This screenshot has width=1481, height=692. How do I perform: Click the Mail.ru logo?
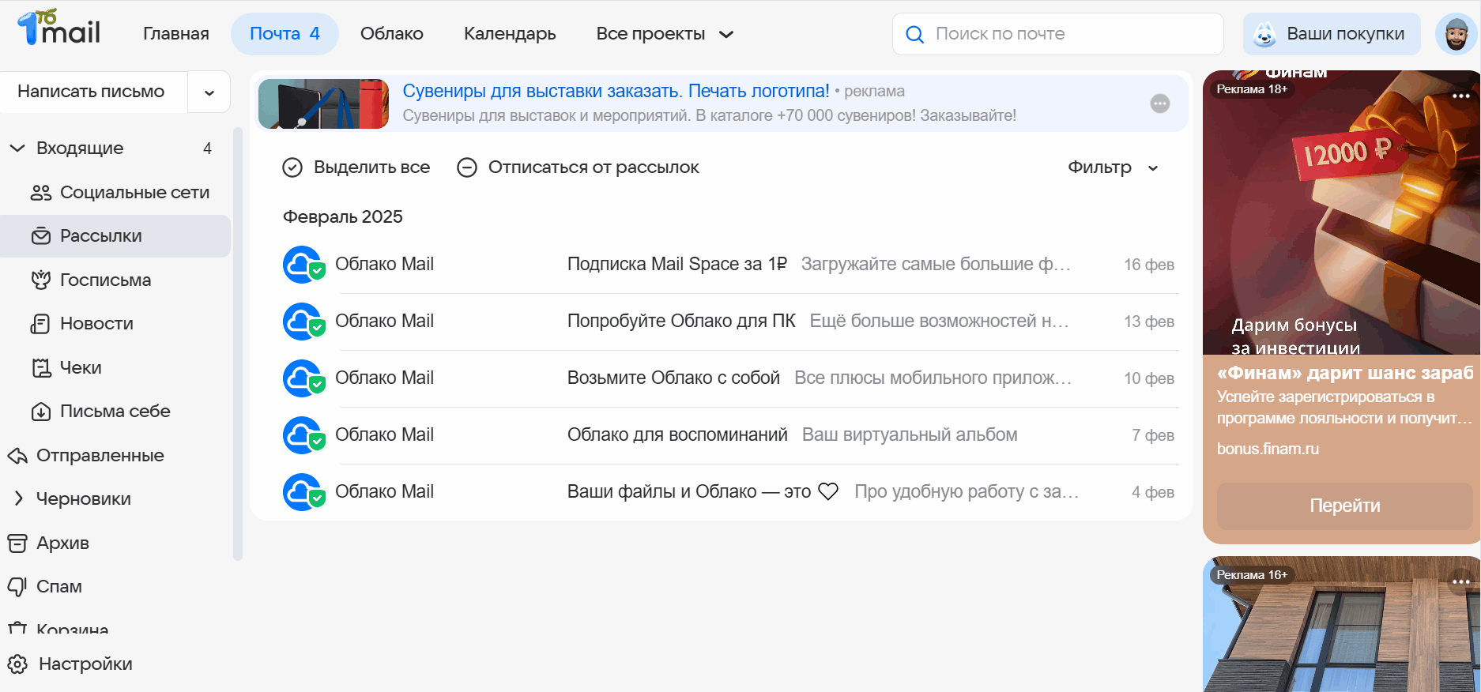[58, 28]
